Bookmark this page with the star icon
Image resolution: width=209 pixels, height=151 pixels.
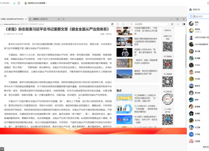123,24
